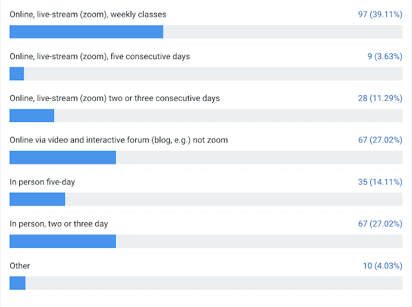Click 'In person, two or three day' label
Image resolution: width=412 pixels, height=307 pixels.
tap(59, 224)
